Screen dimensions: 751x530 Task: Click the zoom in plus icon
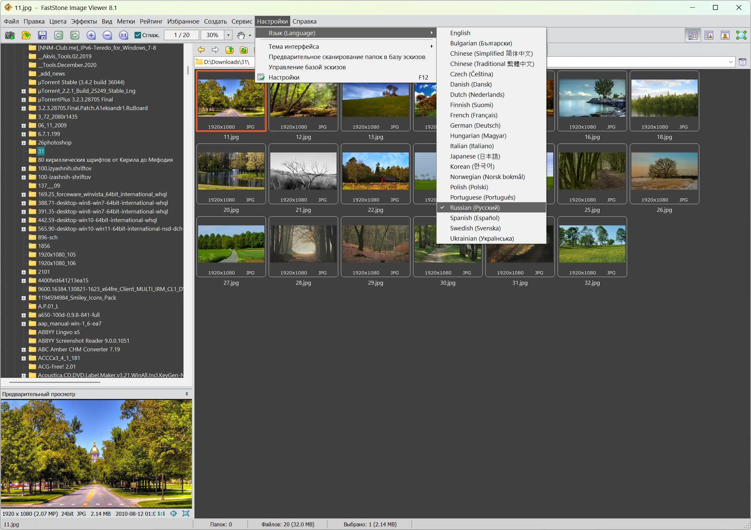point(91,35)
